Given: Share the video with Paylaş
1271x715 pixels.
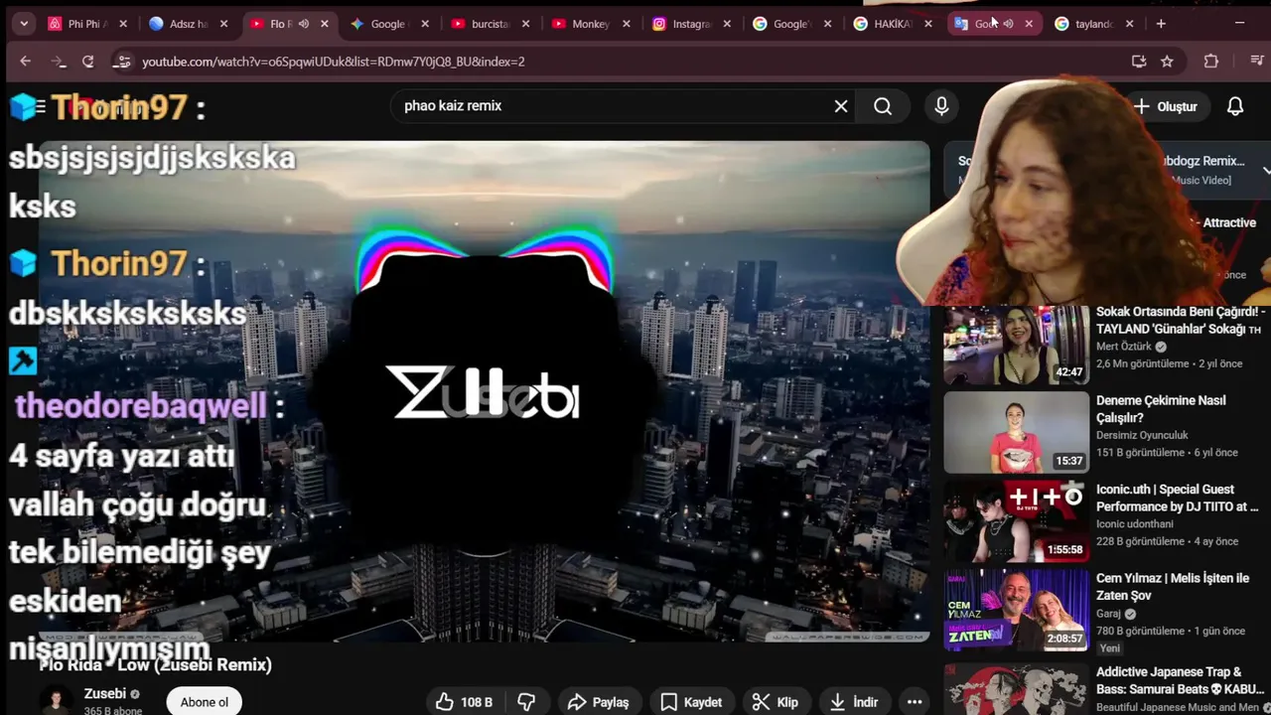Looking at the screenshot, I should (599, 702).
